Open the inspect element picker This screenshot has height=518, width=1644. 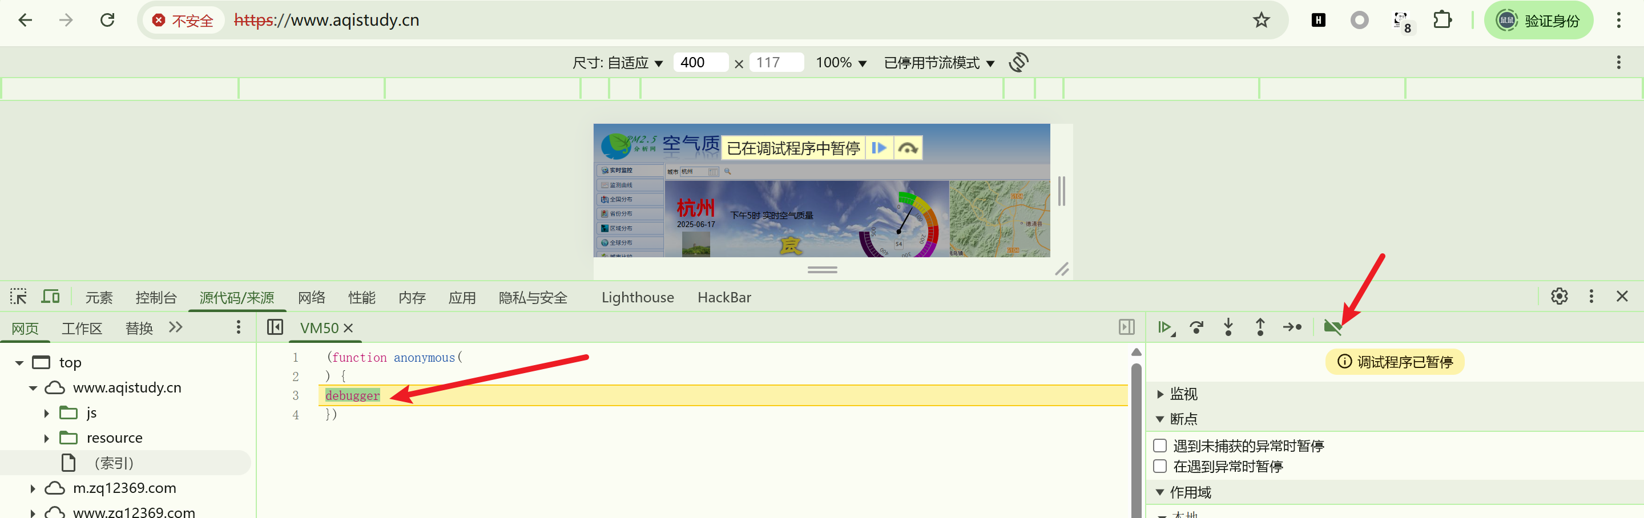coord(18,297)
